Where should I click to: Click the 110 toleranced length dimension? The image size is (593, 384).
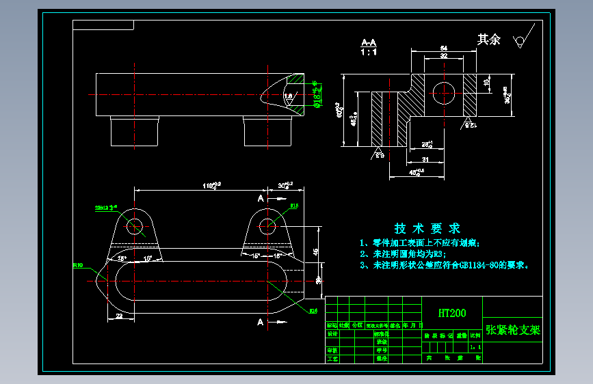pos(211,185)
